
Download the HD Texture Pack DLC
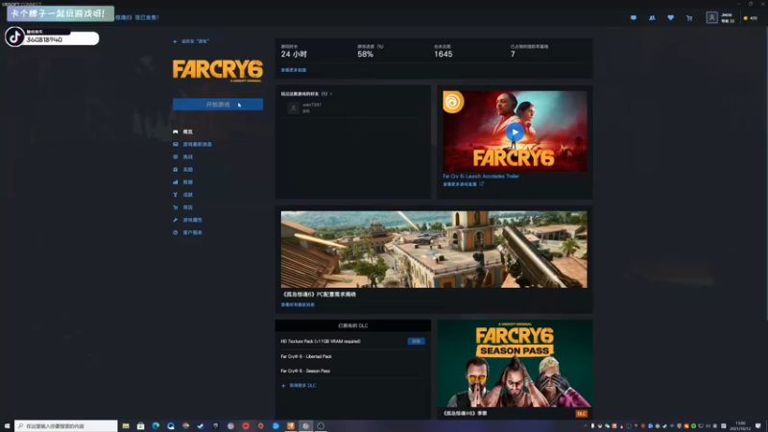(416, 342)
